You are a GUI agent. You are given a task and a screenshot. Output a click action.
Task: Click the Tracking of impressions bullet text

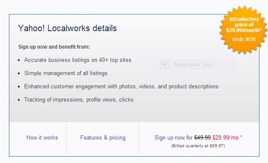tap(79, 99)
